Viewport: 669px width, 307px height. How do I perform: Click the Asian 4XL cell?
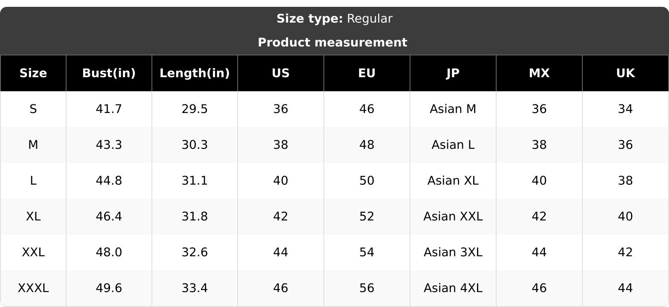click(x=453, y=288)
